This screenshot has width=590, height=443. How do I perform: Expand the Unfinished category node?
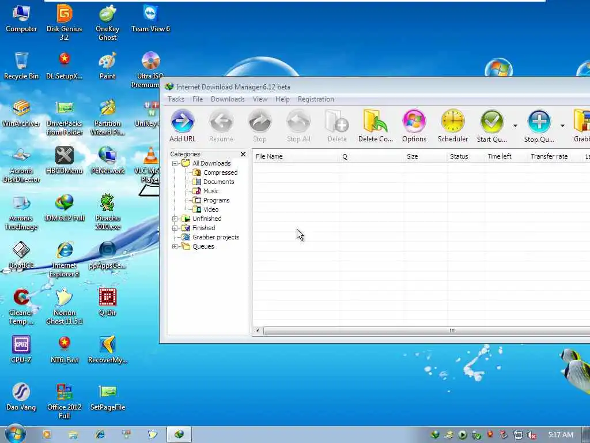click(175, 219)
